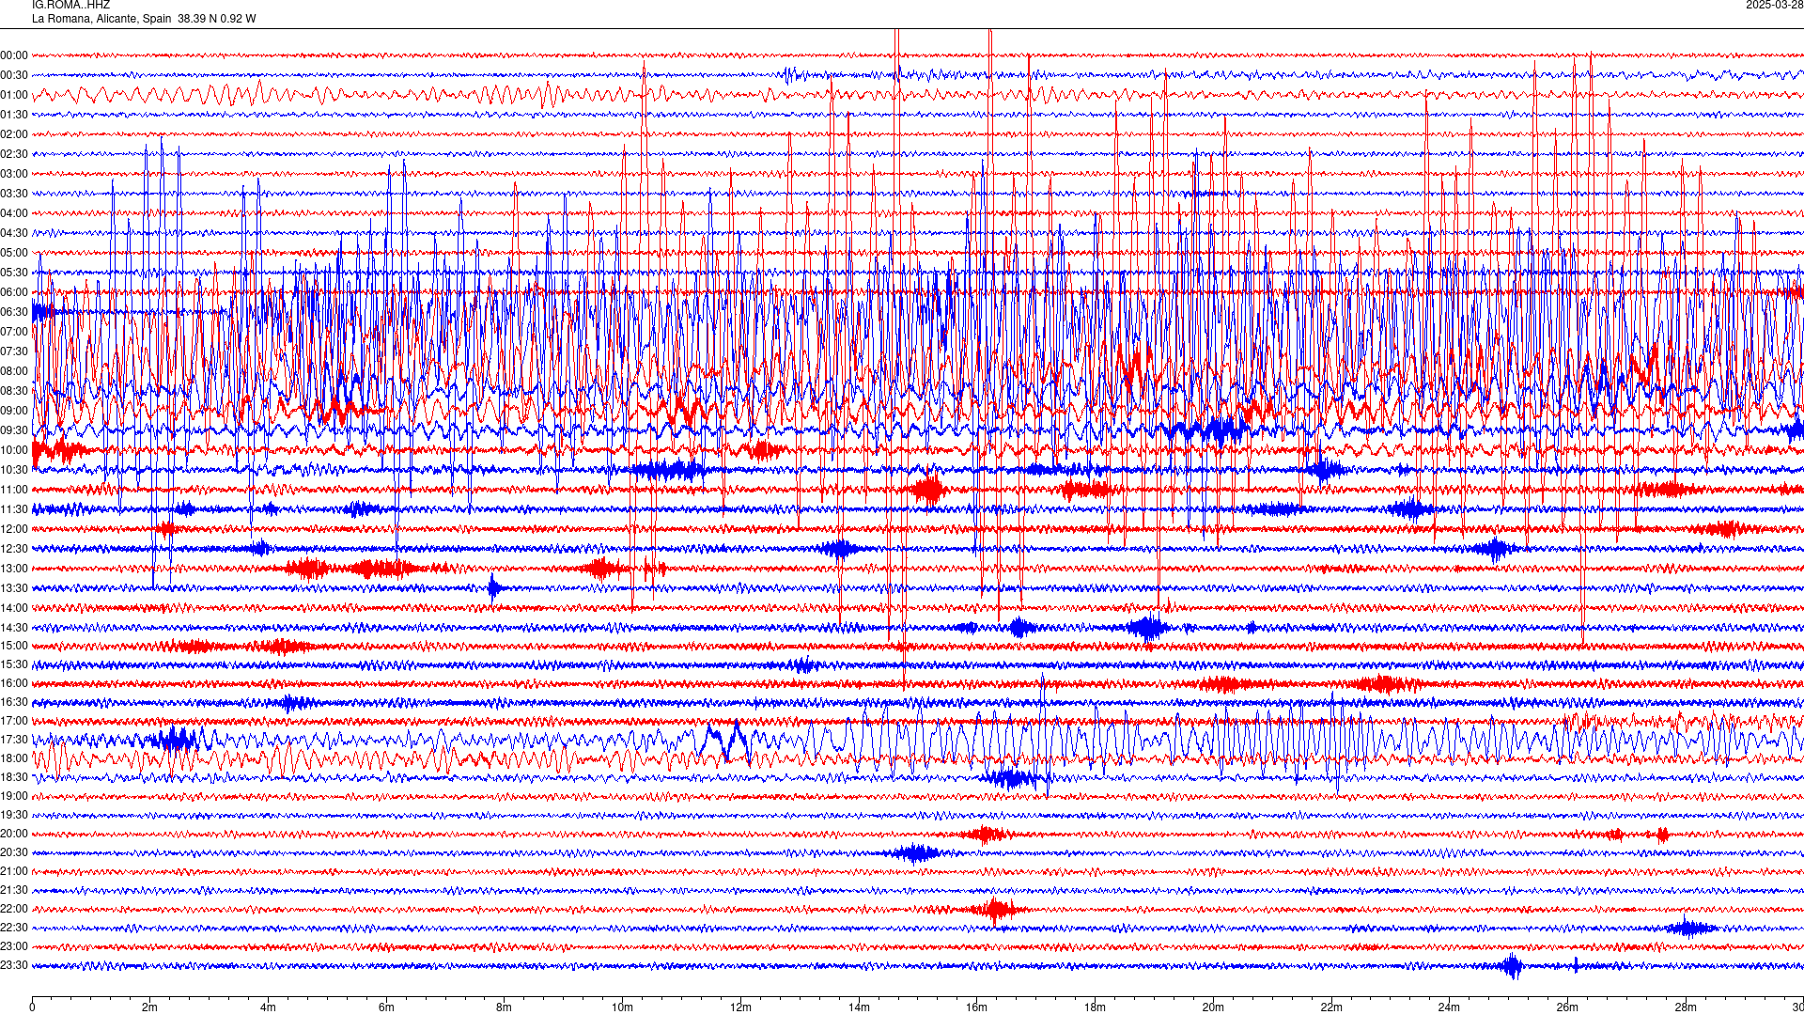Click the 12m tick on the time axis
This screenshot has width=1804, height=1015.
coord(740,1007)
